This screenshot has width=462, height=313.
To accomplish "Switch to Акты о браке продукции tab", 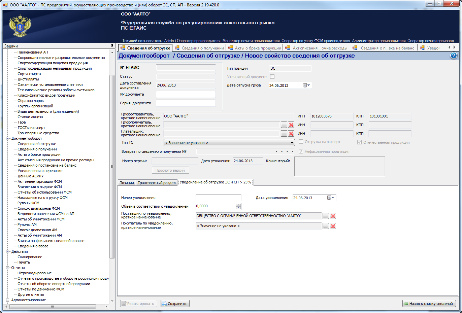I will [255, 48].
